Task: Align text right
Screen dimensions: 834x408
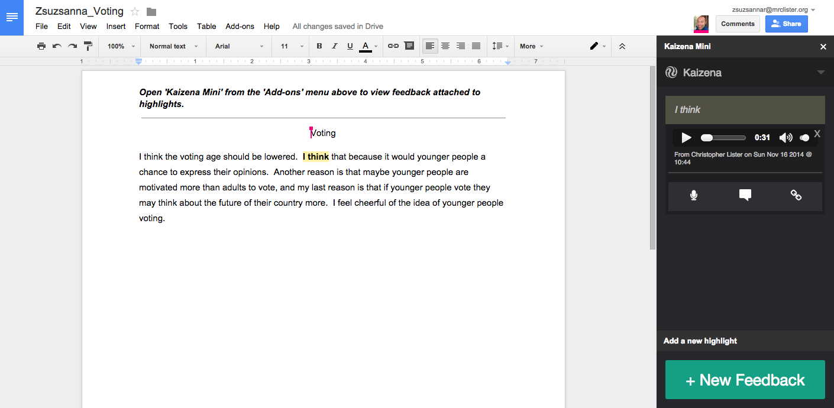Action: point(461,46)
